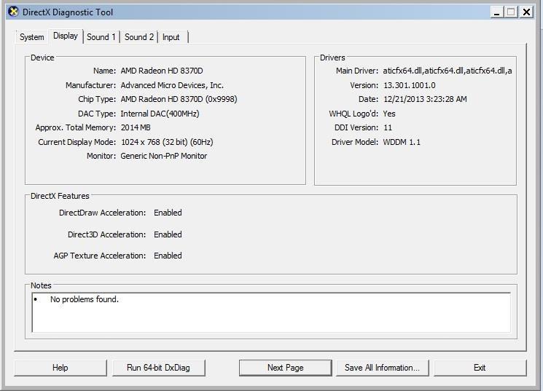Image resolution: width=543 pixels, height=391 pixels.
Task: Click the Next Page button
Action: (286, 368)
